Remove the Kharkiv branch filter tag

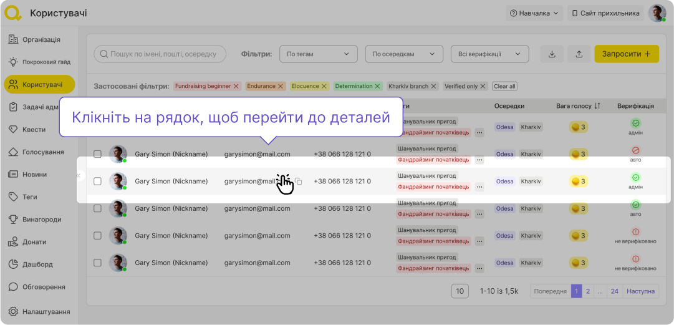click(x=434, y=86)
